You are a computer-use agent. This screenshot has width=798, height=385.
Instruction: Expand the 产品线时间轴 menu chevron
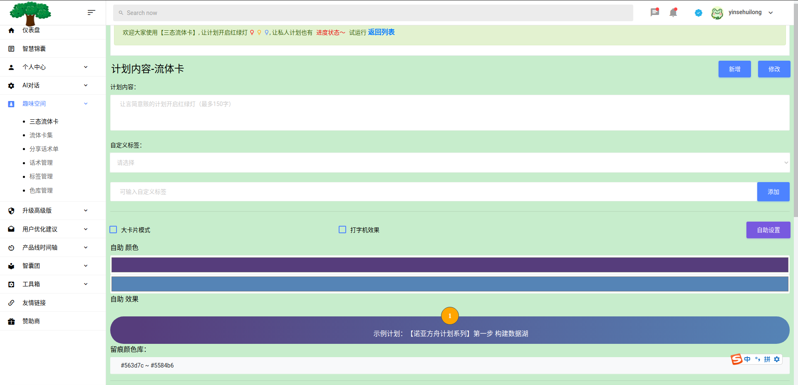[86, 247]
